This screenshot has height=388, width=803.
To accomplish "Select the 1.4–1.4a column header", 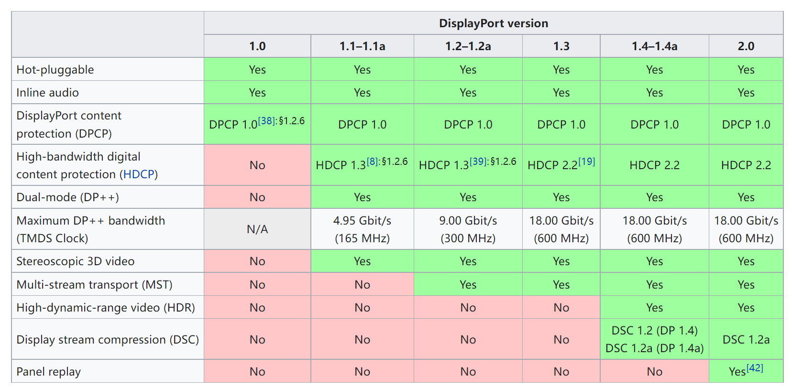I will 654,46.
